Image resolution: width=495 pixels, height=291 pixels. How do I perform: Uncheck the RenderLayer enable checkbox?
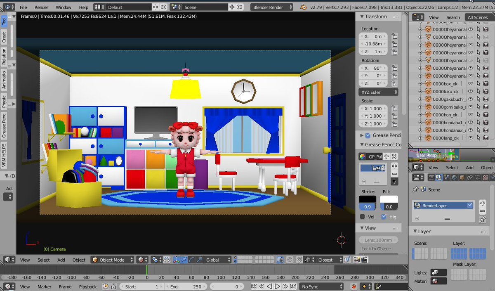pos(470,205)
